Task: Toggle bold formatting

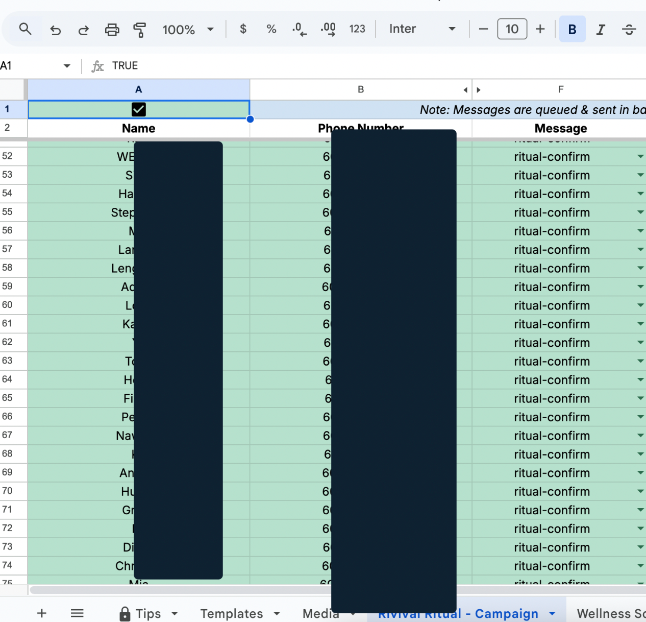Action: pos(573,29)
